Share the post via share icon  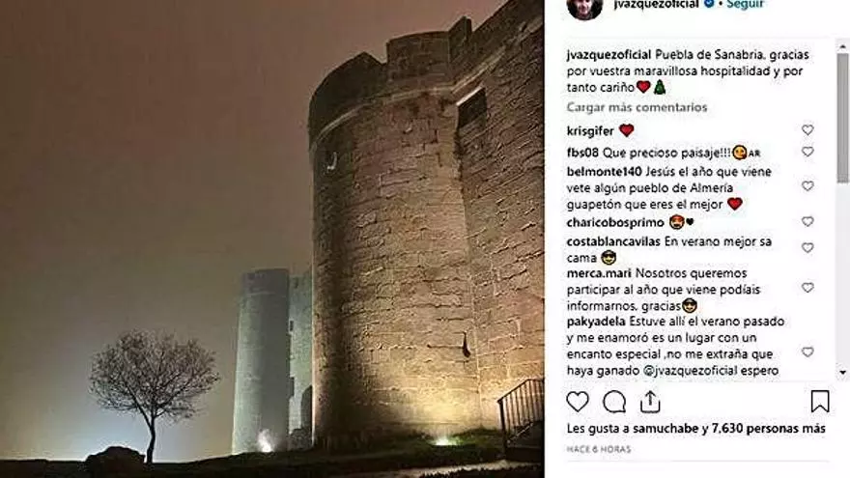[x=650, y=401]
